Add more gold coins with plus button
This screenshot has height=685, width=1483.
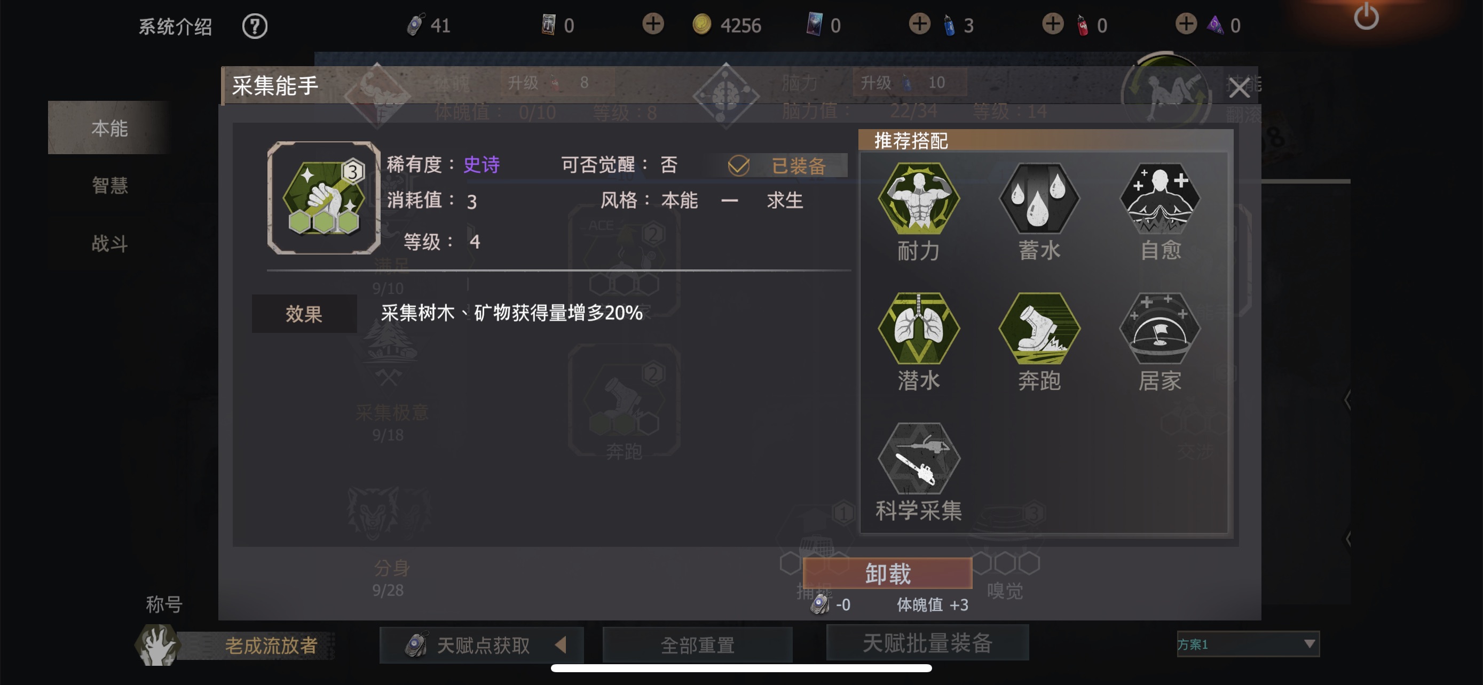coord(653,24)
